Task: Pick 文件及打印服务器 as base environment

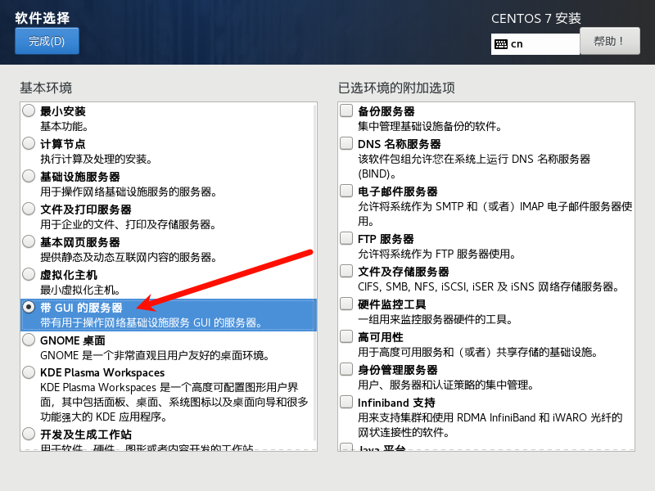Action: (29, 209)
